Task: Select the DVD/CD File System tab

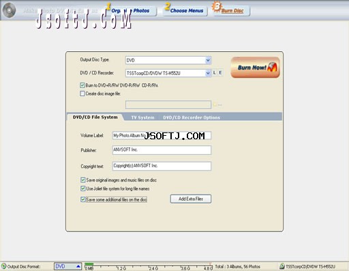Action: tap(95, 117)
